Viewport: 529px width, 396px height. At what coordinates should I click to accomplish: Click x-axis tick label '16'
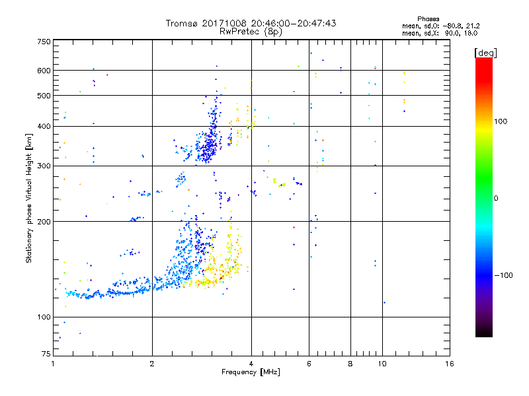(x=450, y=364)
